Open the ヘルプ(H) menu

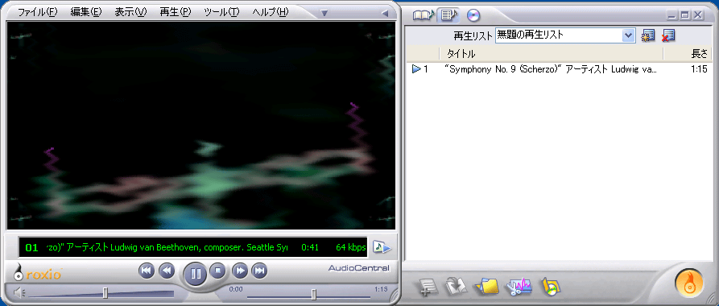[271, 12]
